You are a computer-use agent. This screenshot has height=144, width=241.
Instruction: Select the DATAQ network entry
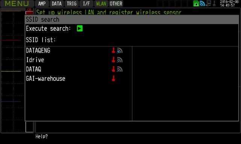(x=33, y=69)
